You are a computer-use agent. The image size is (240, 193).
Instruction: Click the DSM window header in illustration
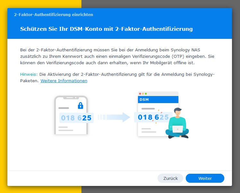[158, 100]
